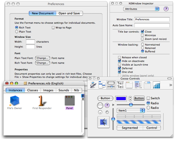This screenshot has width=177, height=143.
Task: Select the Classes tab
Action: tap(33, 90)
